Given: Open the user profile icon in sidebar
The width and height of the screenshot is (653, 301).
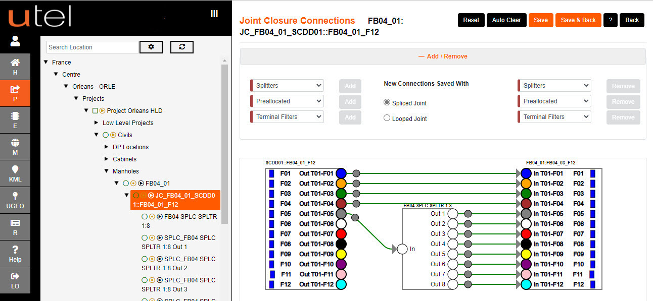Looking at the screenshot, I should pyautogui.click(x=15, y=41).
